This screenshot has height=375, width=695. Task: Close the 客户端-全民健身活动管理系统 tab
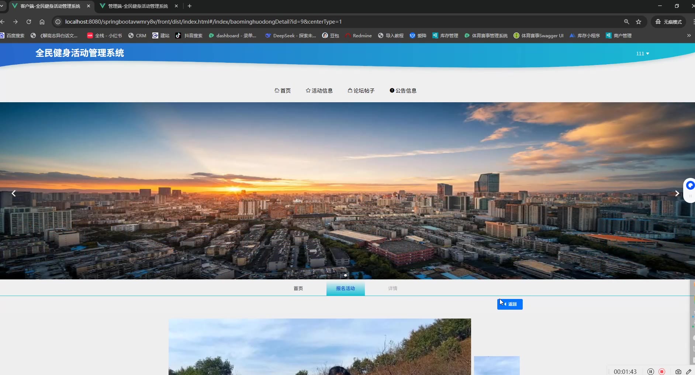[89, 6]
